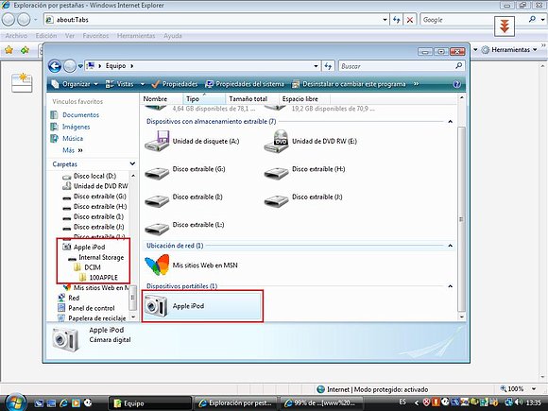
Task: Open the Organizar dropdown menu
Action: tap(75, 84)
